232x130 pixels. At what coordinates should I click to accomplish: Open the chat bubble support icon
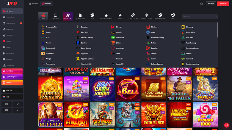[226, 125]
